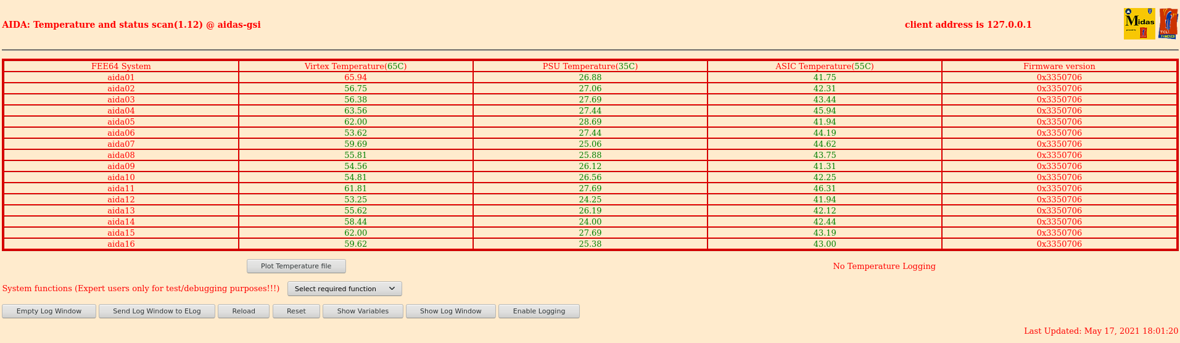Click PSU value 26.88 for aida01
The image size is (1180, 343).
click(x=590, y=77)
